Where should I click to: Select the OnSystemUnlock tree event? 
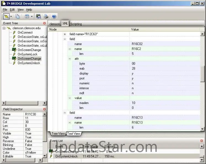point(29,63)
